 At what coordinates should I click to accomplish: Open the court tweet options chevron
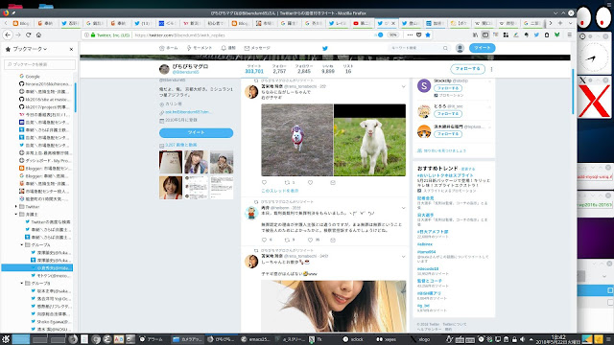[x=403, y=208]
